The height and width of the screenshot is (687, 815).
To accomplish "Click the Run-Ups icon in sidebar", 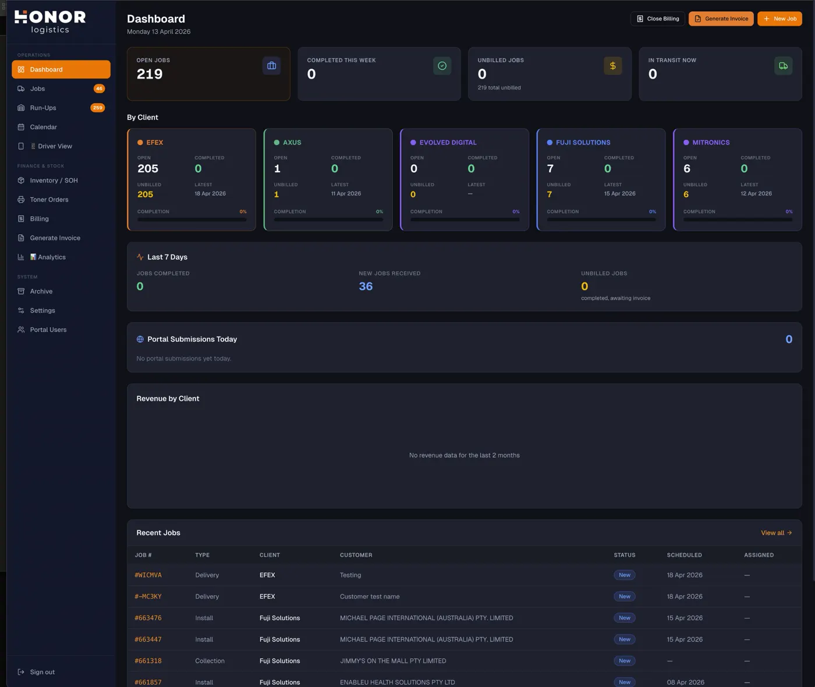I will (x=21, y=108).
